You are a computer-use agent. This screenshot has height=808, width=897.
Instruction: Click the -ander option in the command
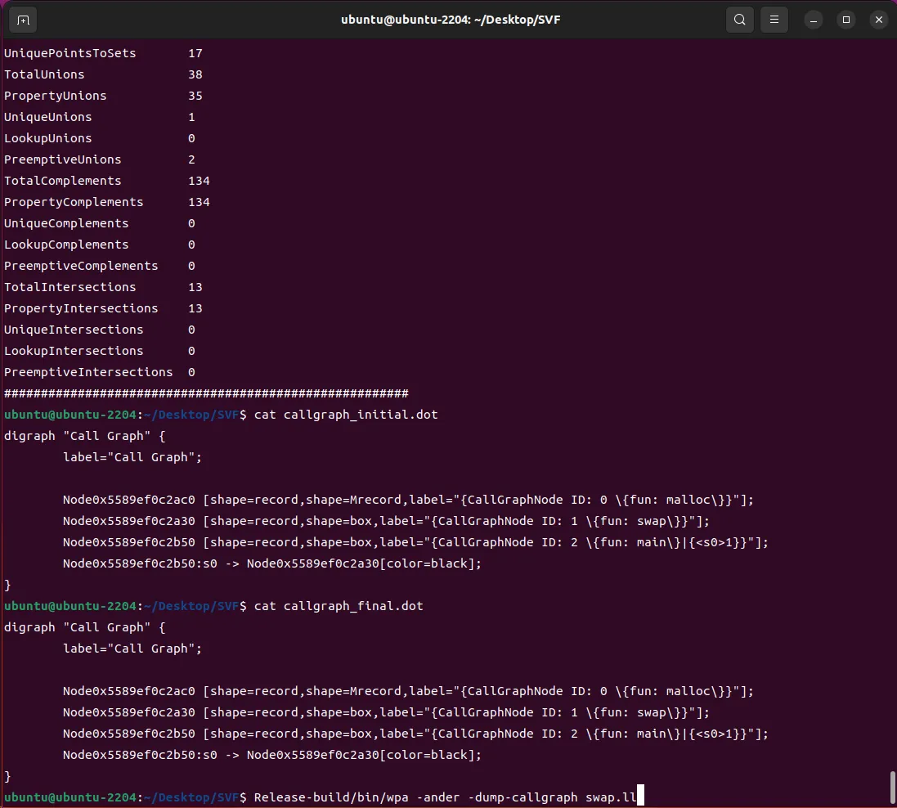[x=437, y=797]
